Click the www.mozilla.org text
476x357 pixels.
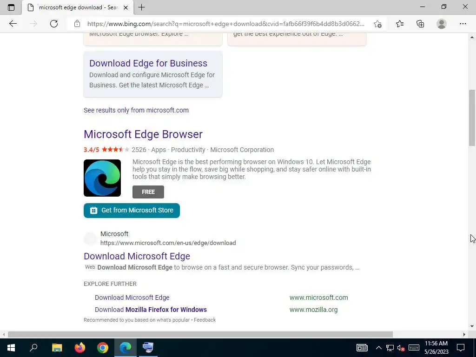coord(314,310)
